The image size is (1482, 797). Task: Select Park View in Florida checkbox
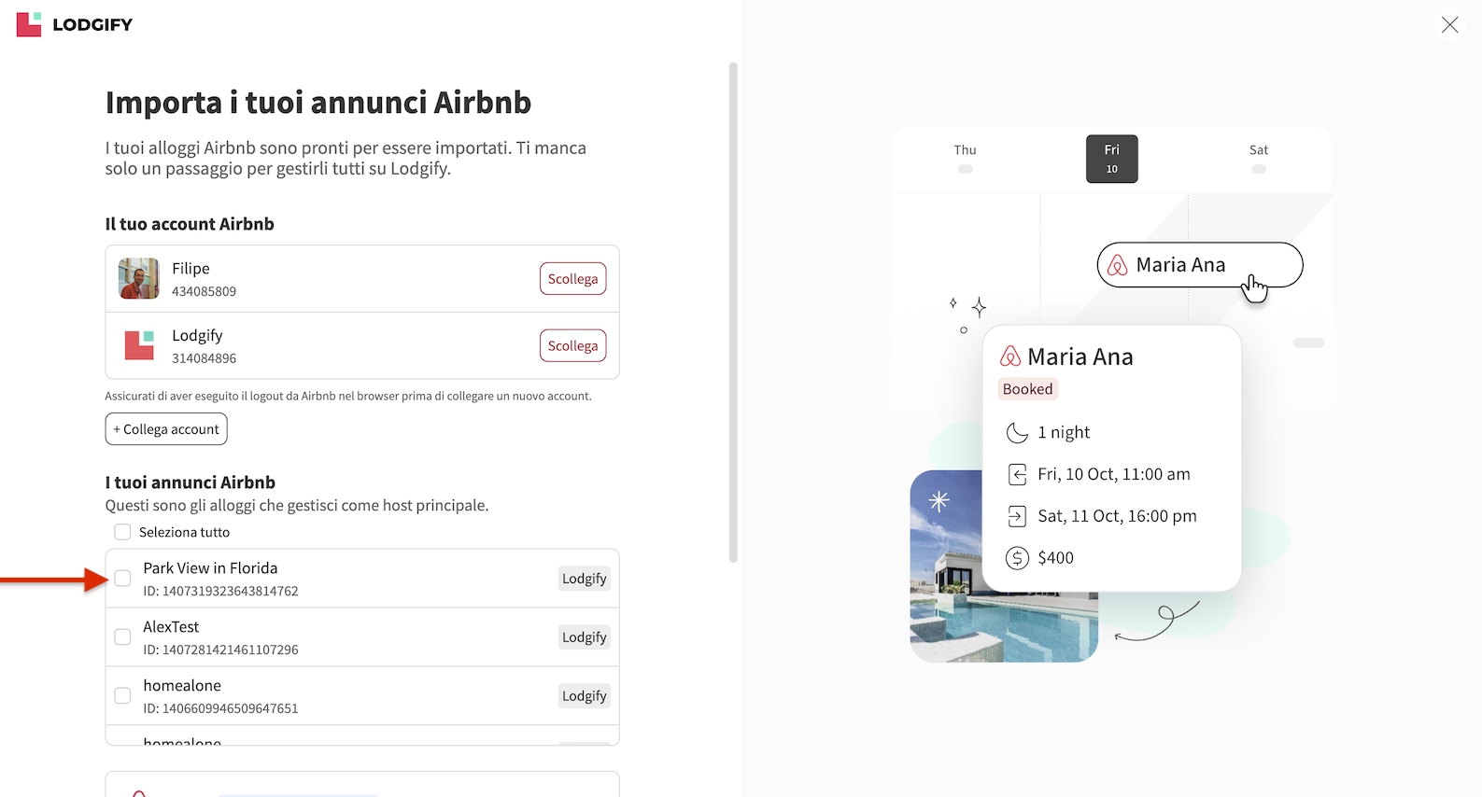pos(122,579)
